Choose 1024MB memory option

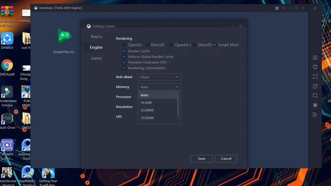pyautogui.click(x=158, y=110)
